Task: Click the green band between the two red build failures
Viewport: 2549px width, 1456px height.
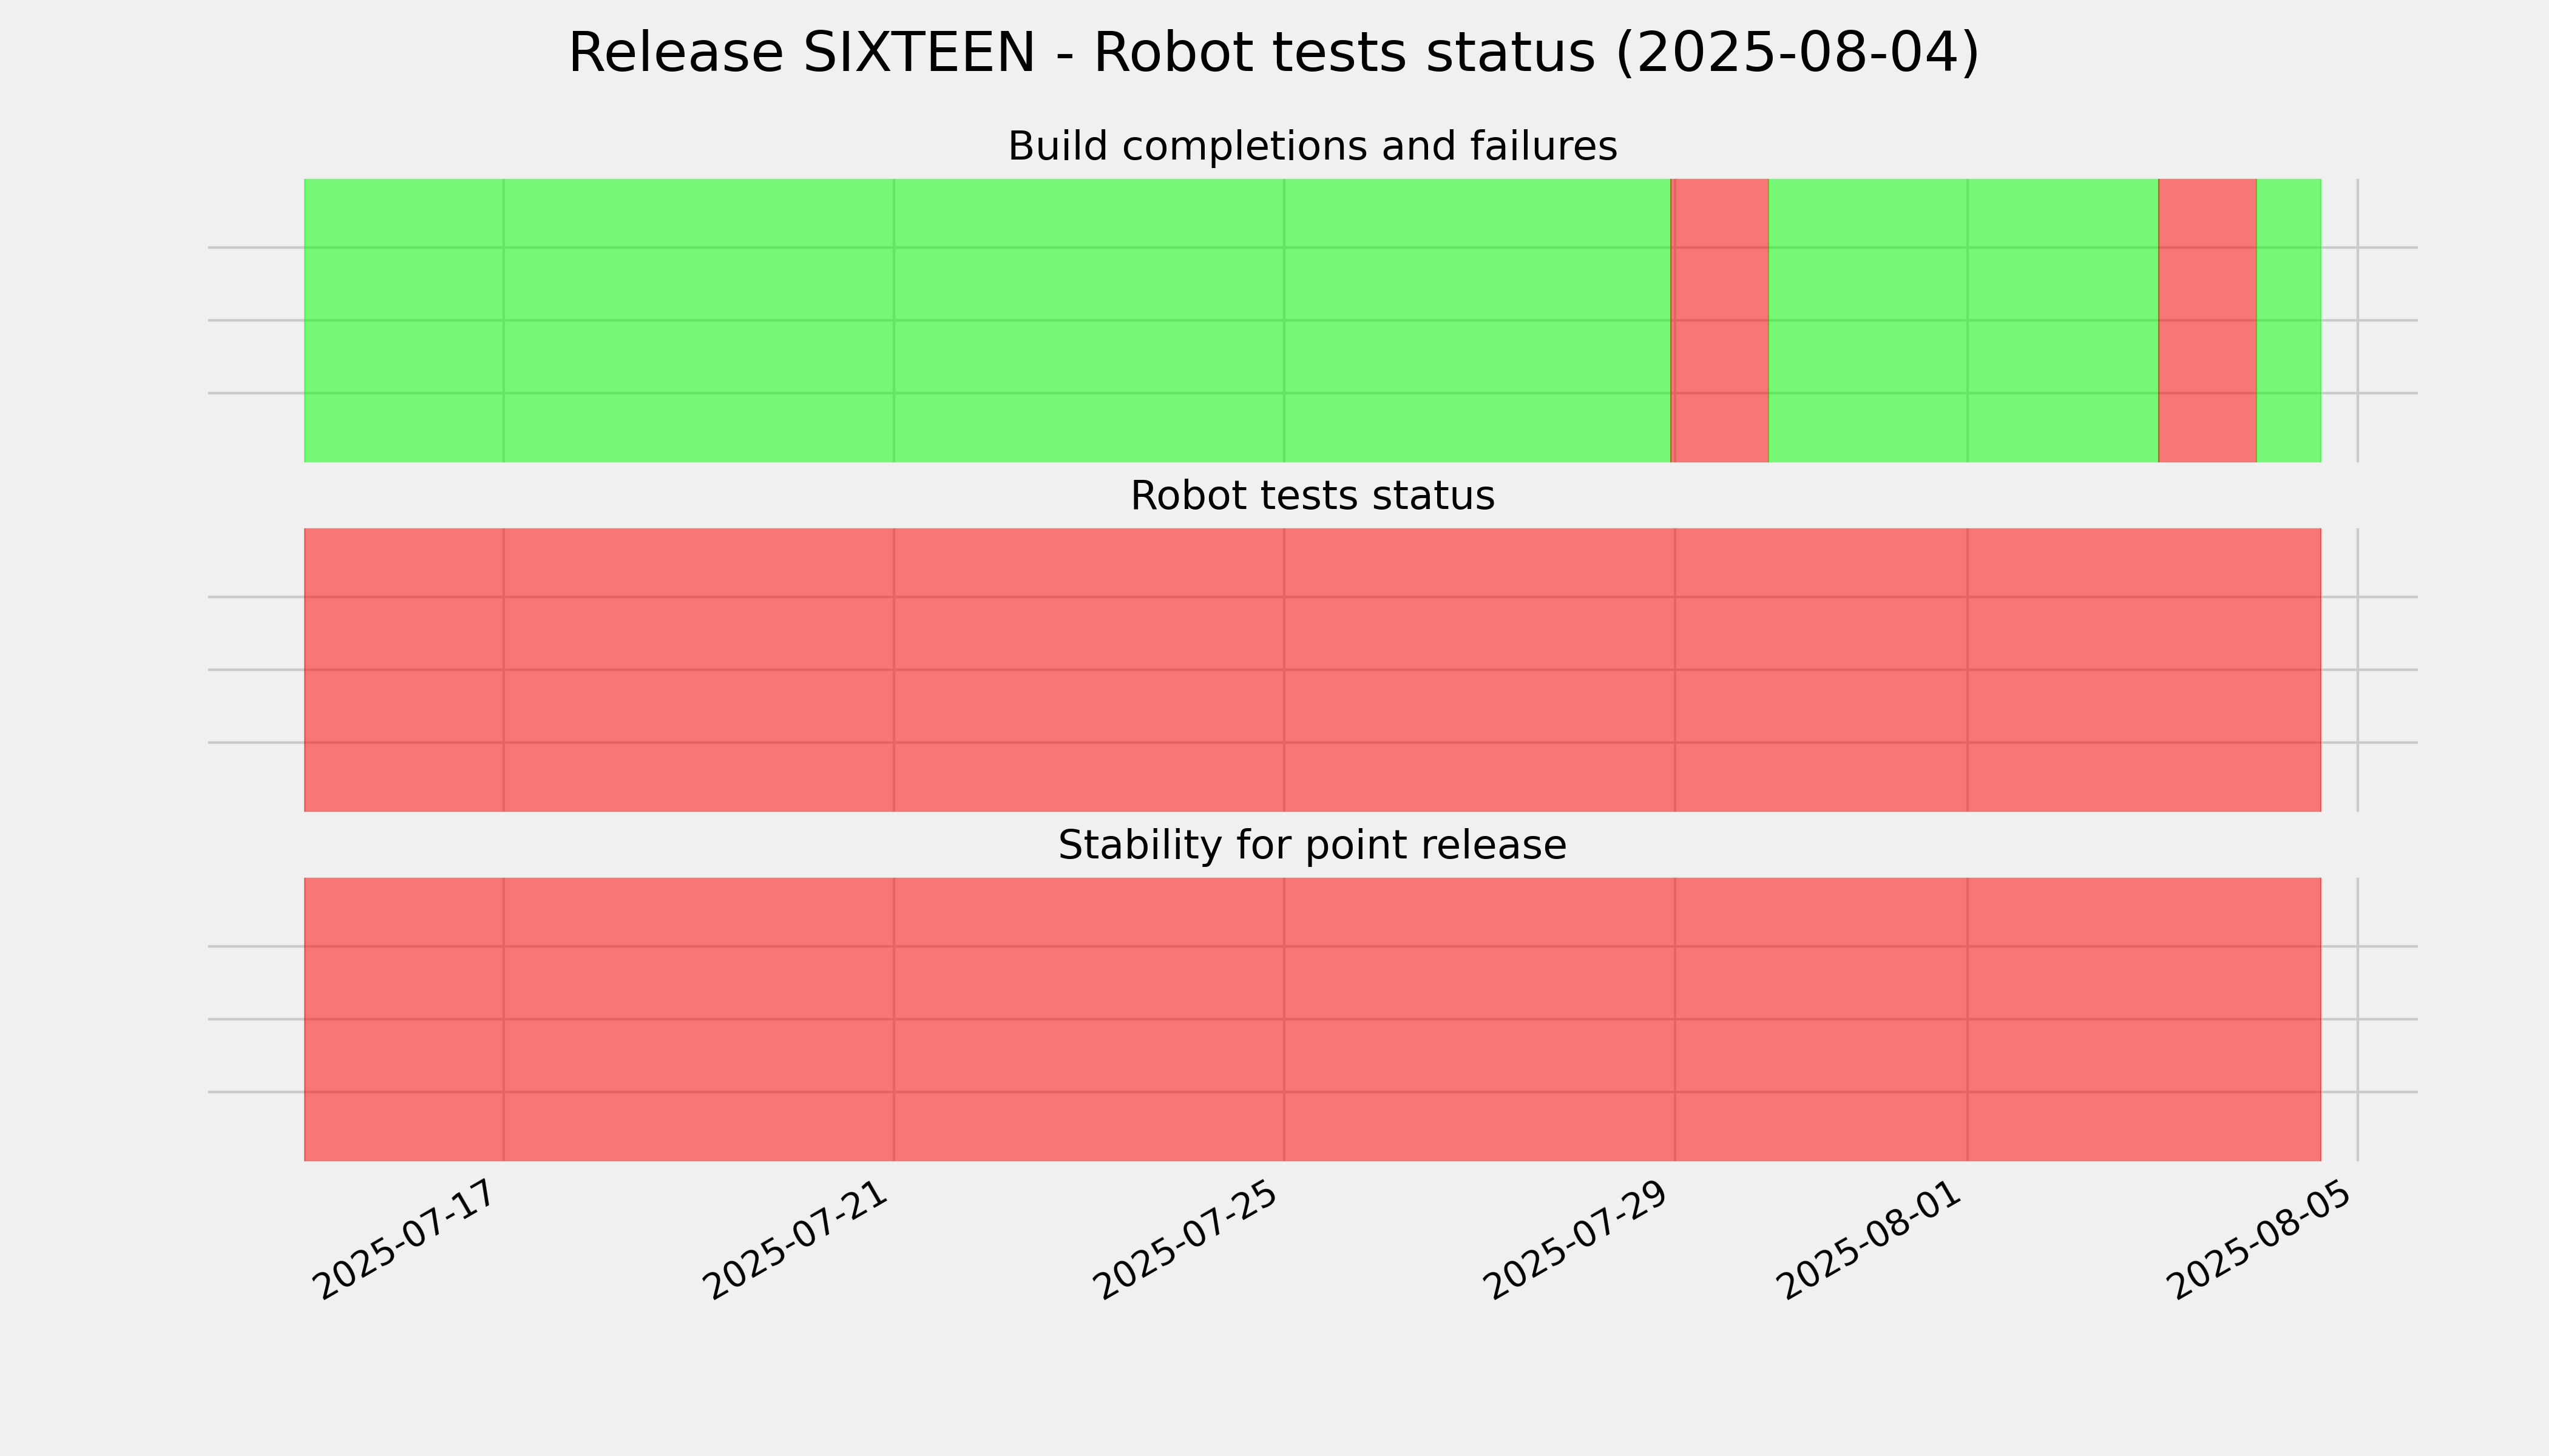Action: 1963,320
